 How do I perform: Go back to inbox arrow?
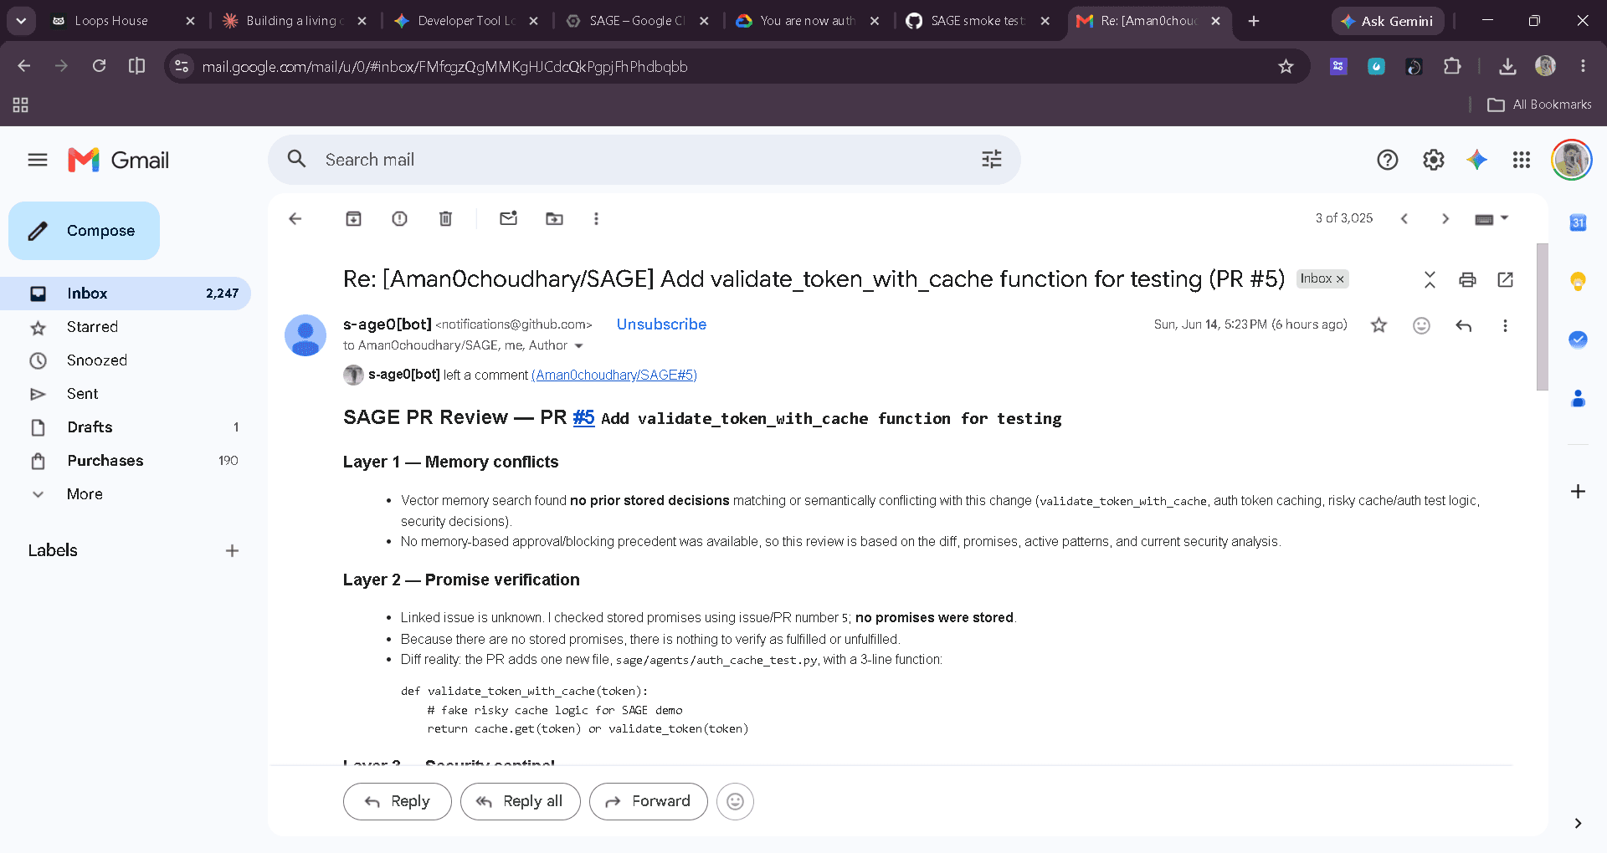[295, 219]
